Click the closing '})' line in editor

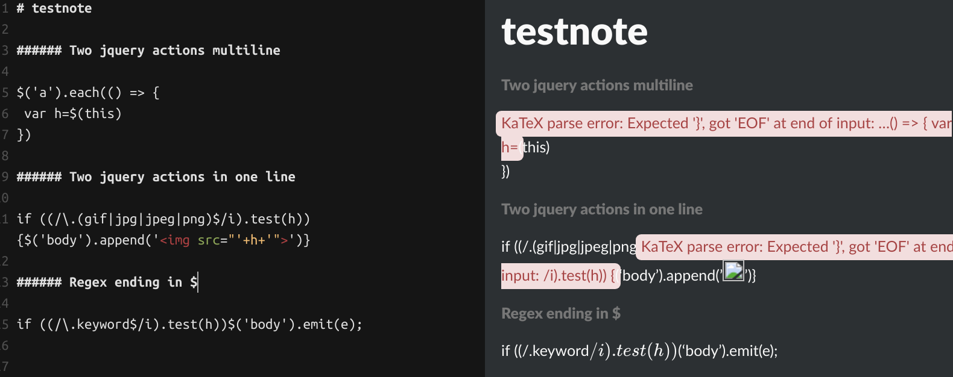[x=24, y=135]
